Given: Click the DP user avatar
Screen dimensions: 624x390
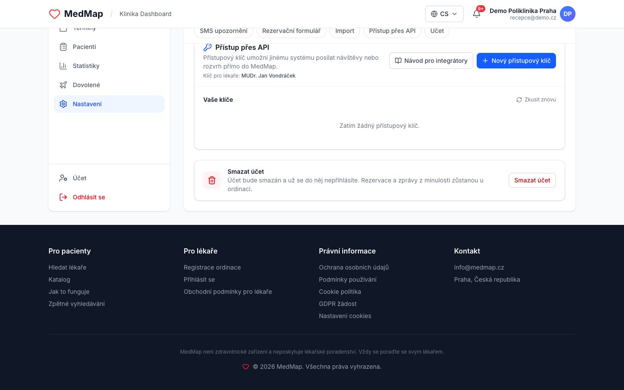Looking at the screenshot, I should pos(568,14).
